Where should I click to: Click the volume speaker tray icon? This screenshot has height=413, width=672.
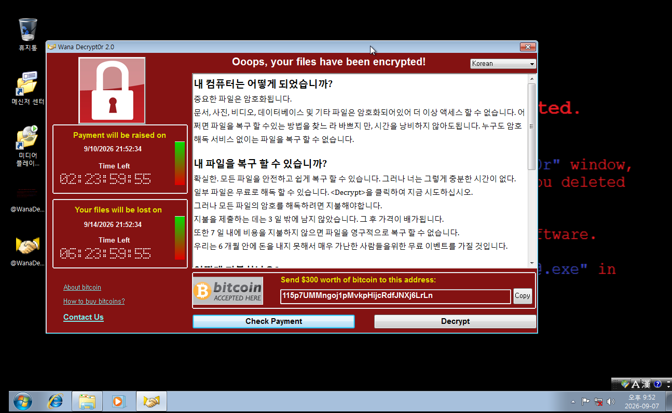611,402
